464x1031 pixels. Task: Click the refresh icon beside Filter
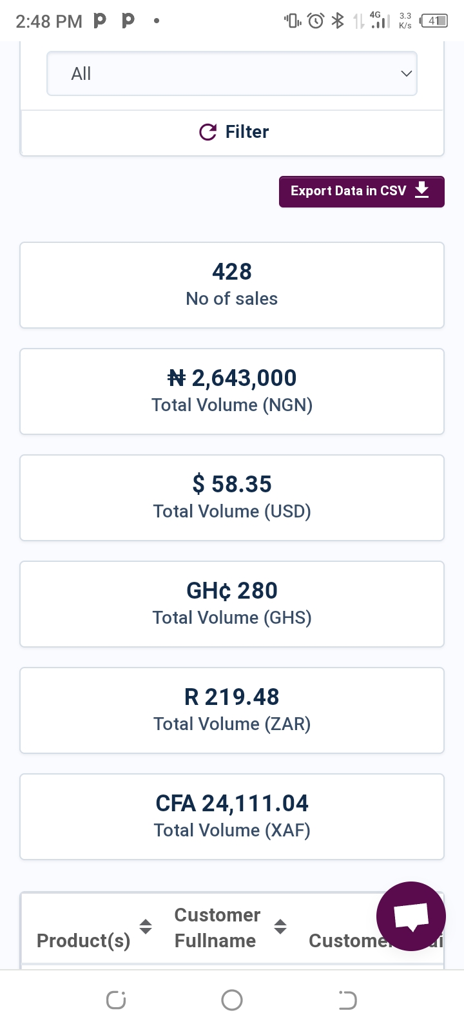[208, 132]
